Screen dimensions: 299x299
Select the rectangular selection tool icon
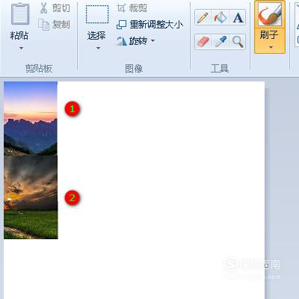(97, 14)
